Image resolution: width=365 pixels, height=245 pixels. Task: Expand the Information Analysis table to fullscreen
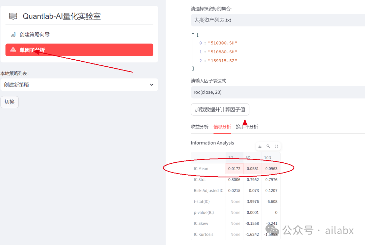276,146
